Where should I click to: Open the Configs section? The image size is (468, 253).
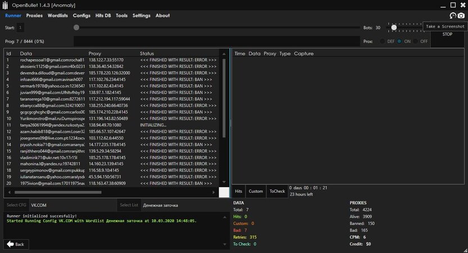click(81, 16)
